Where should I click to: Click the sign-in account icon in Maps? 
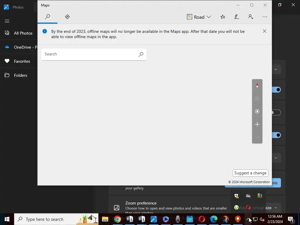(x=251, y=17)
